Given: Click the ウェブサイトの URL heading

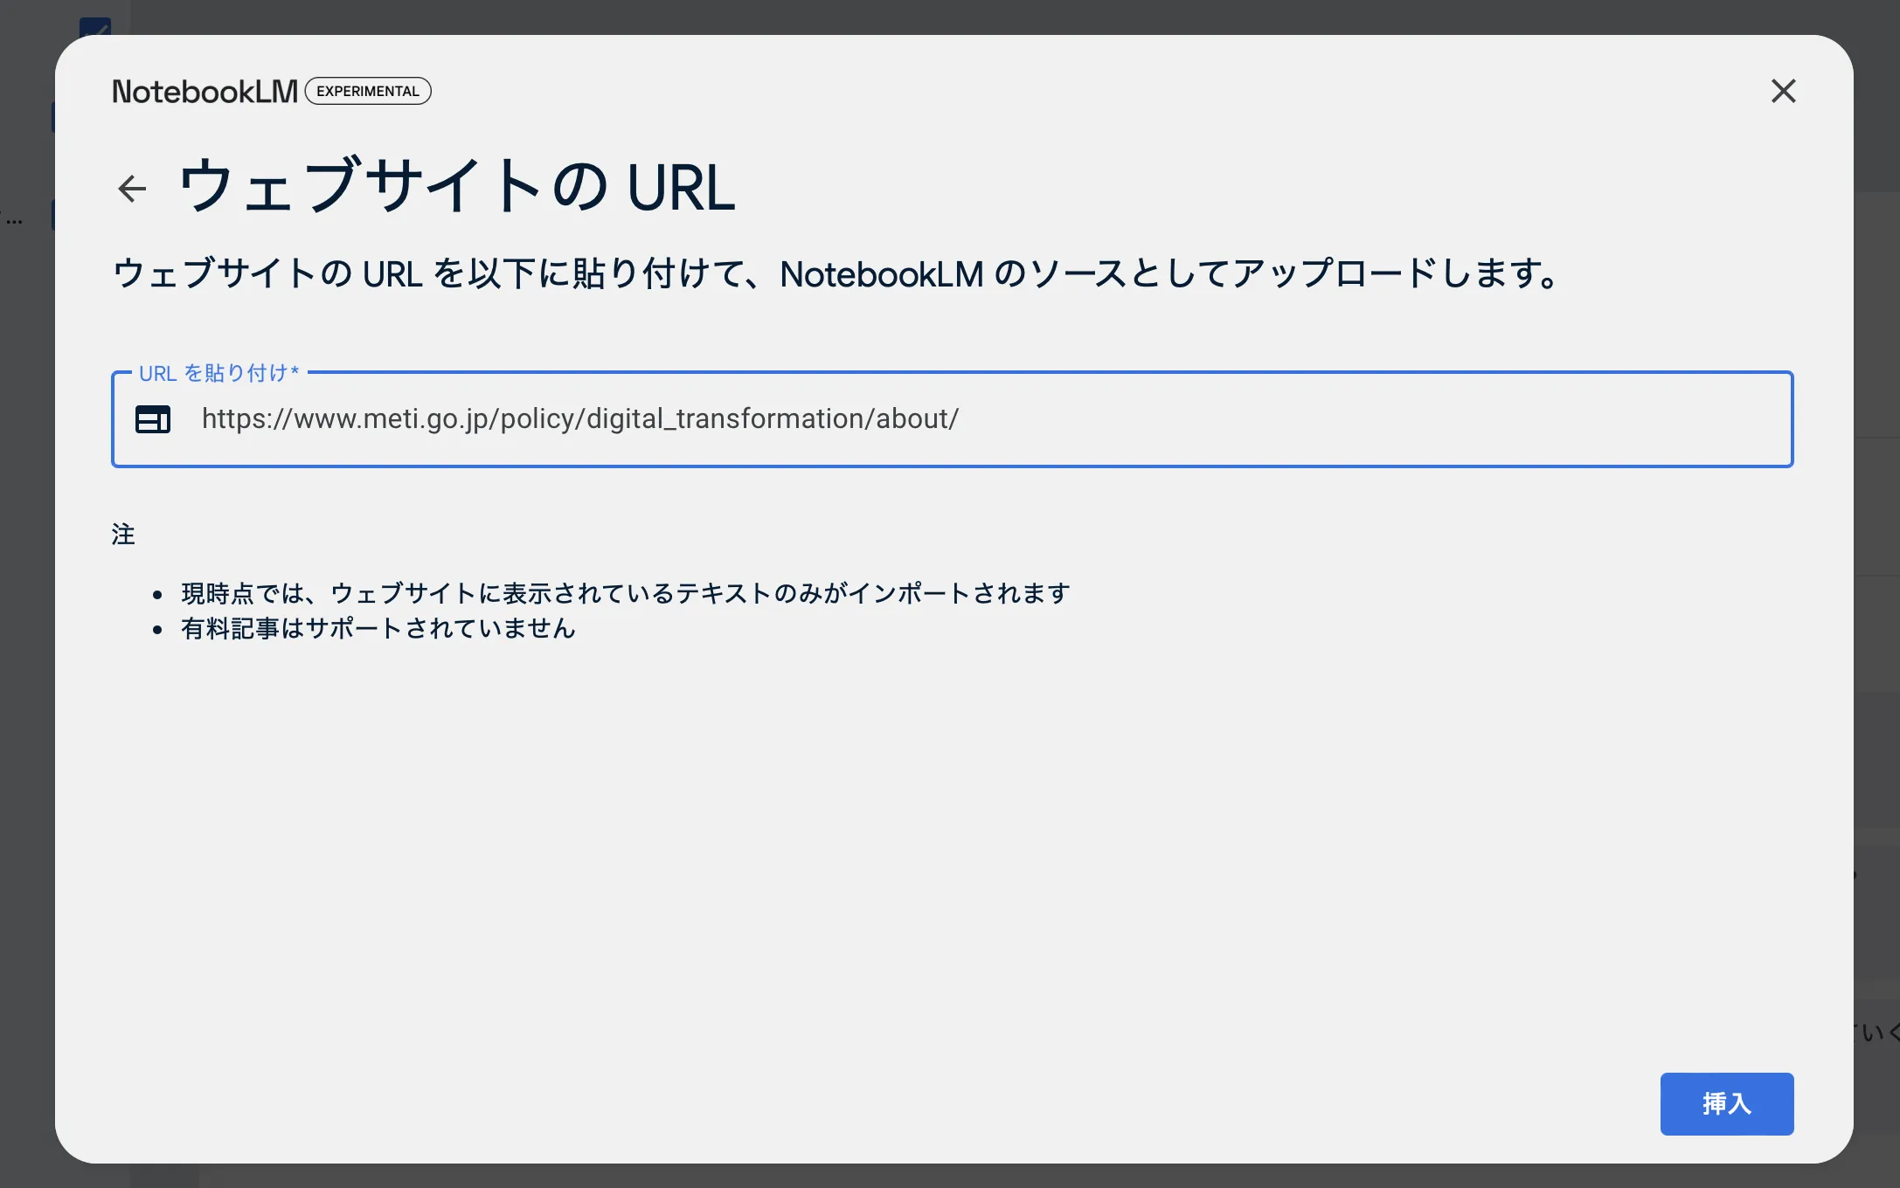Looking at the screenshot, I should point(457,186).
